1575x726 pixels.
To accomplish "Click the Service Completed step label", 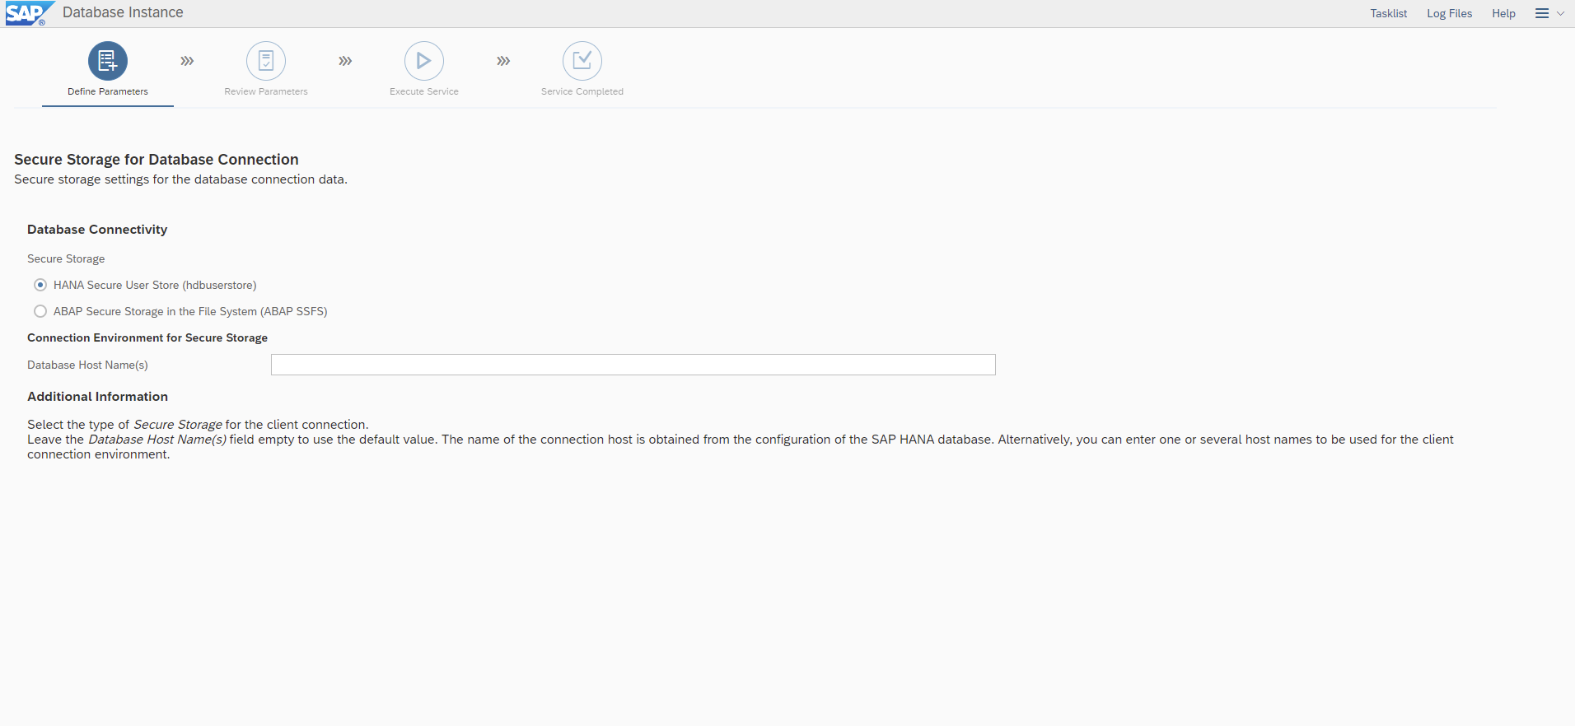I will (582, 91).
